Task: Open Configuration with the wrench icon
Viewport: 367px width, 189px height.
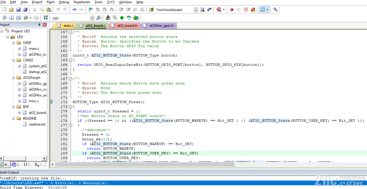Action: (x=275, y=10)
